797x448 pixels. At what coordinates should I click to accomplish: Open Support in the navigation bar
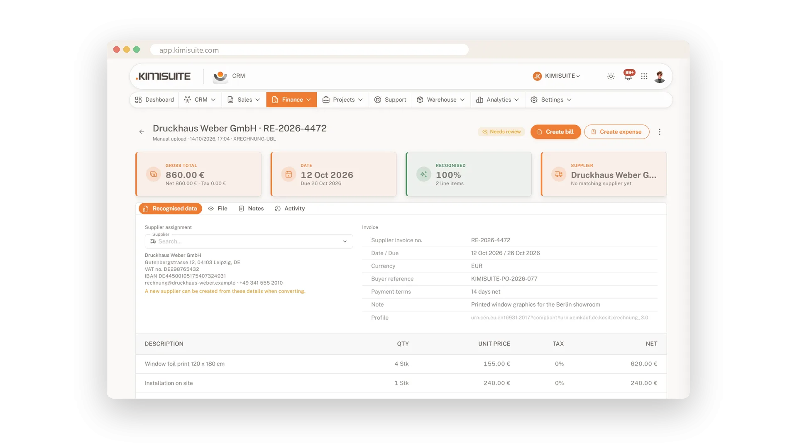point(390,100)
